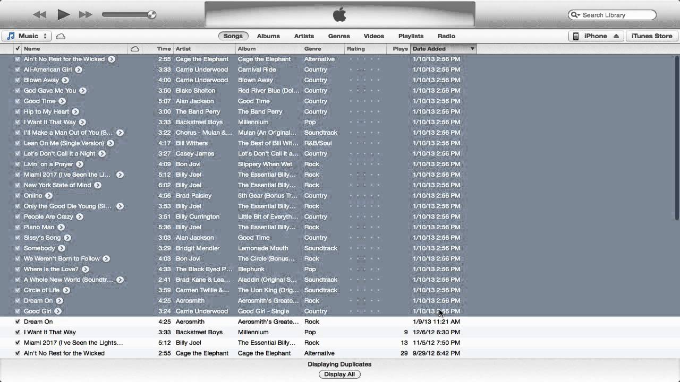Viewport: 680px width, 382px height.
Task: Uncheck Ain't No Rest for the Wicked (Date Added 1/10/13)
Action: pos(18,59)
